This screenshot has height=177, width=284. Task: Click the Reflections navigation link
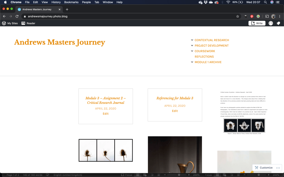coord(204,57)
